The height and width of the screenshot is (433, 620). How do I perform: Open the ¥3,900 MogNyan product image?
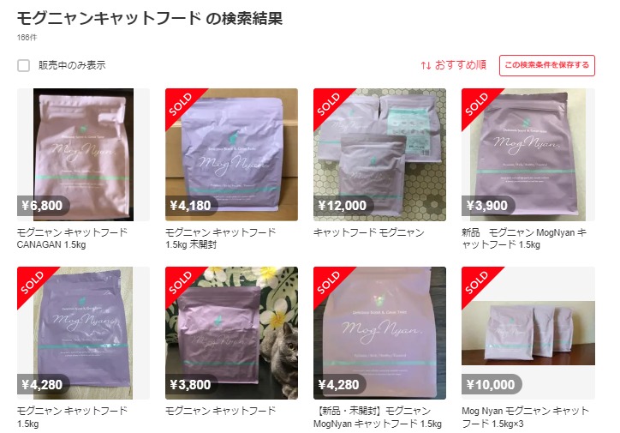pos(528,154)
